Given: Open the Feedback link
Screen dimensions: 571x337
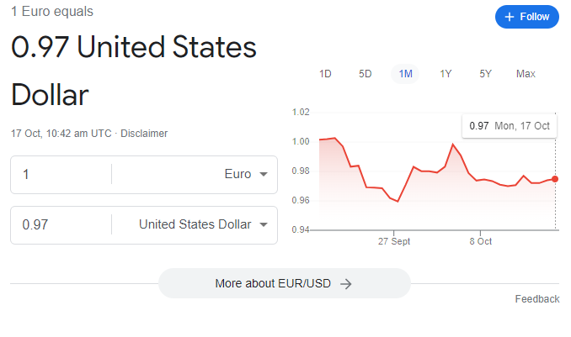Looking at the screenshot, I should coord(536,299).
